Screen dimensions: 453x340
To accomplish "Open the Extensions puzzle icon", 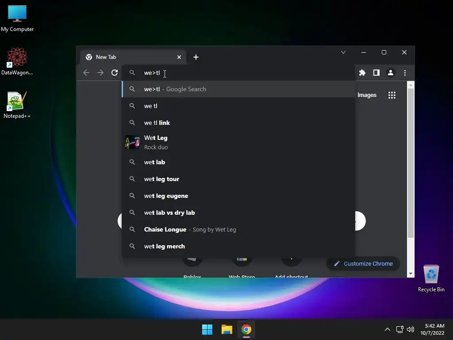I will coord(362,73).
